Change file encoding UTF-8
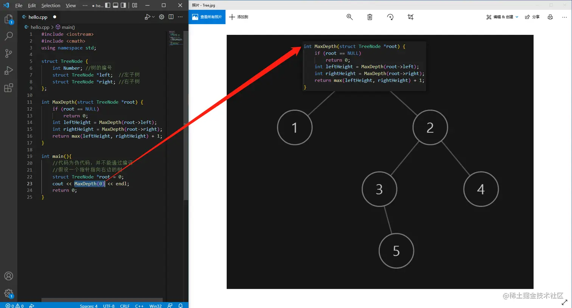Image resolution: width=572 pixels, height=308 pixels. 109,306
